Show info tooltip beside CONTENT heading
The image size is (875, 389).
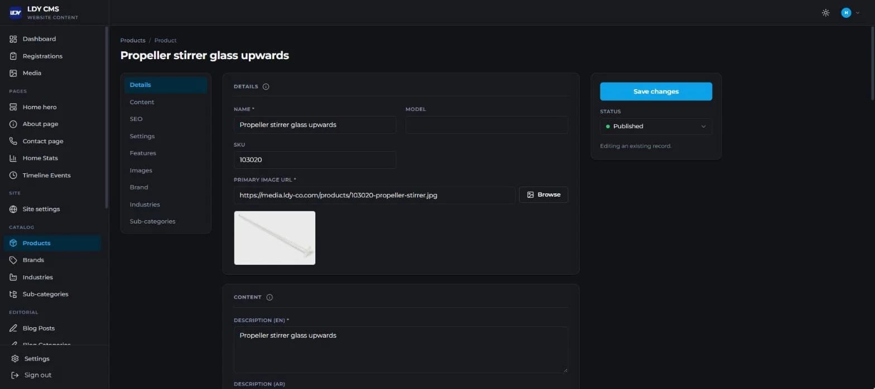click(270, 297)
